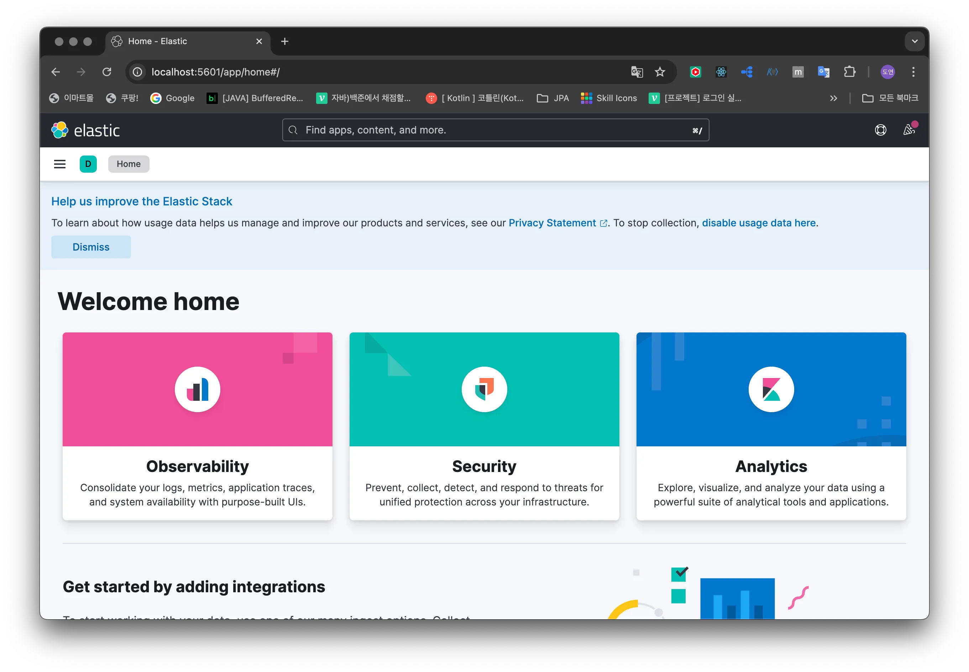Image resolution: width=969 pixels, height=672 pixels.
Task: Click the Security card description text
Action: [x=484, y=495]
